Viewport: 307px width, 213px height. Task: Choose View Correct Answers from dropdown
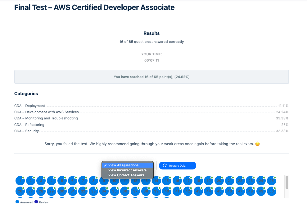pos(126,175)
